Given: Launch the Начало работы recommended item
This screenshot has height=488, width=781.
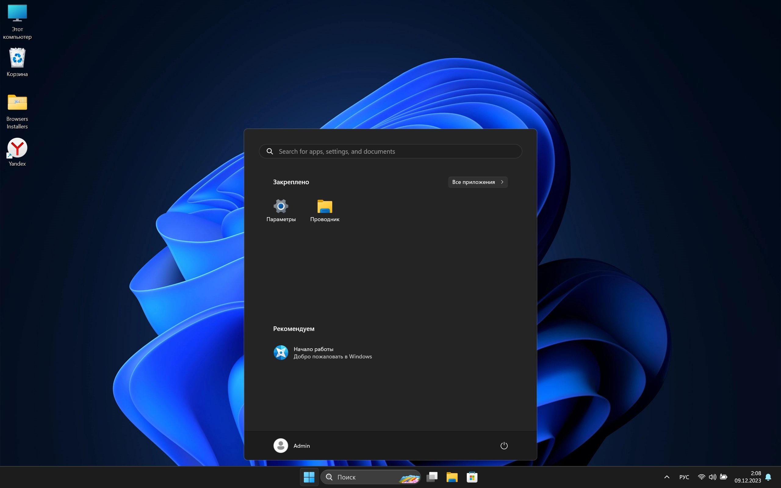Looking at the screenshot, I should tap(323, 353).
